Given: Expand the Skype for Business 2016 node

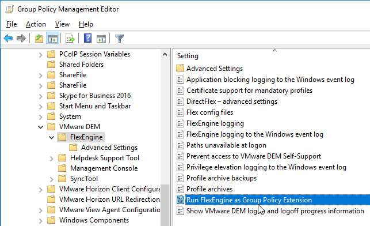Looking at the screenshot, I should pyautogui.click(x=41, y=96).
